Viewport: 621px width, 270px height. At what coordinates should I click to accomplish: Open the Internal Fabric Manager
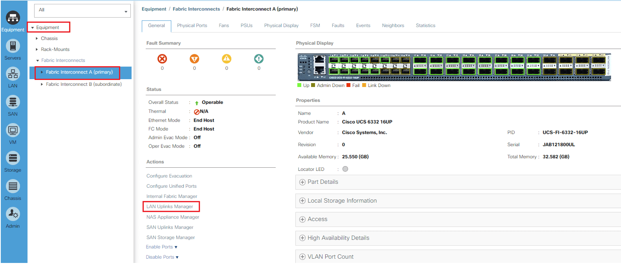[x=172, y=196]
